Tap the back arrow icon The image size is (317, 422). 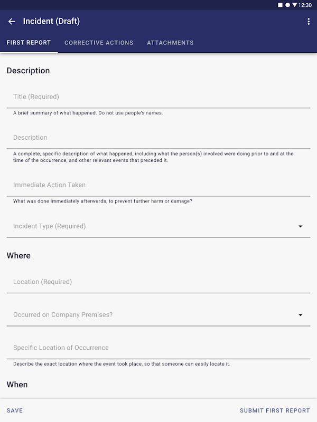(12, 22)
